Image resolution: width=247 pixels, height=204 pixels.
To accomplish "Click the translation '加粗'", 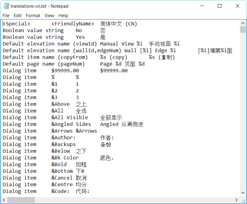I will (81, 165).
